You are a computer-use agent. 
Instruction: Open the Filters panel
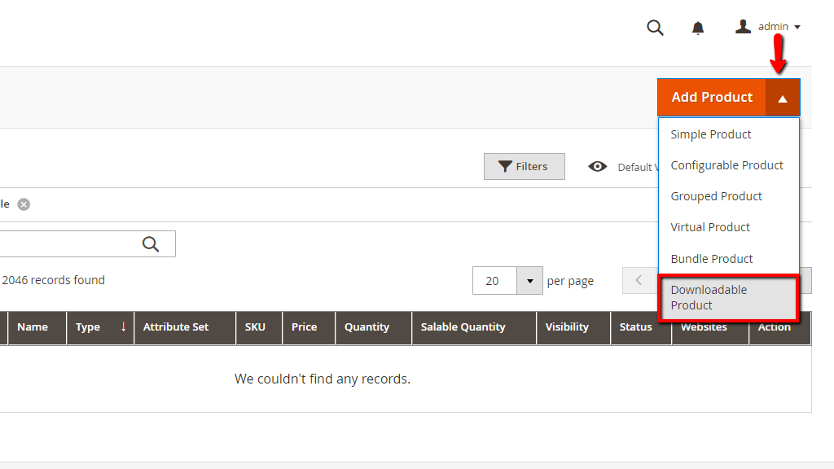(524, 166)
